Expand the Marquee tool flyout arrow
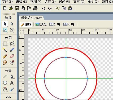Viewport: 113px width, 102px height. [7, 46]
